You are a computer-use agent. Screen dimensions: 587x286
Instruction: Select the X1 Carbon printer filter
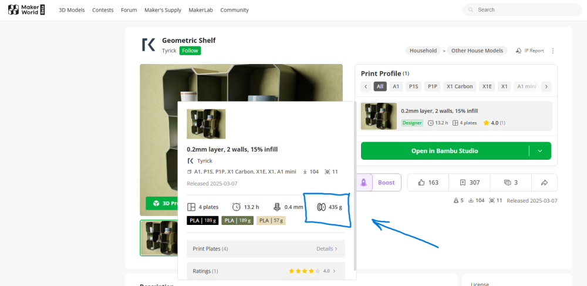click(460, 86)
